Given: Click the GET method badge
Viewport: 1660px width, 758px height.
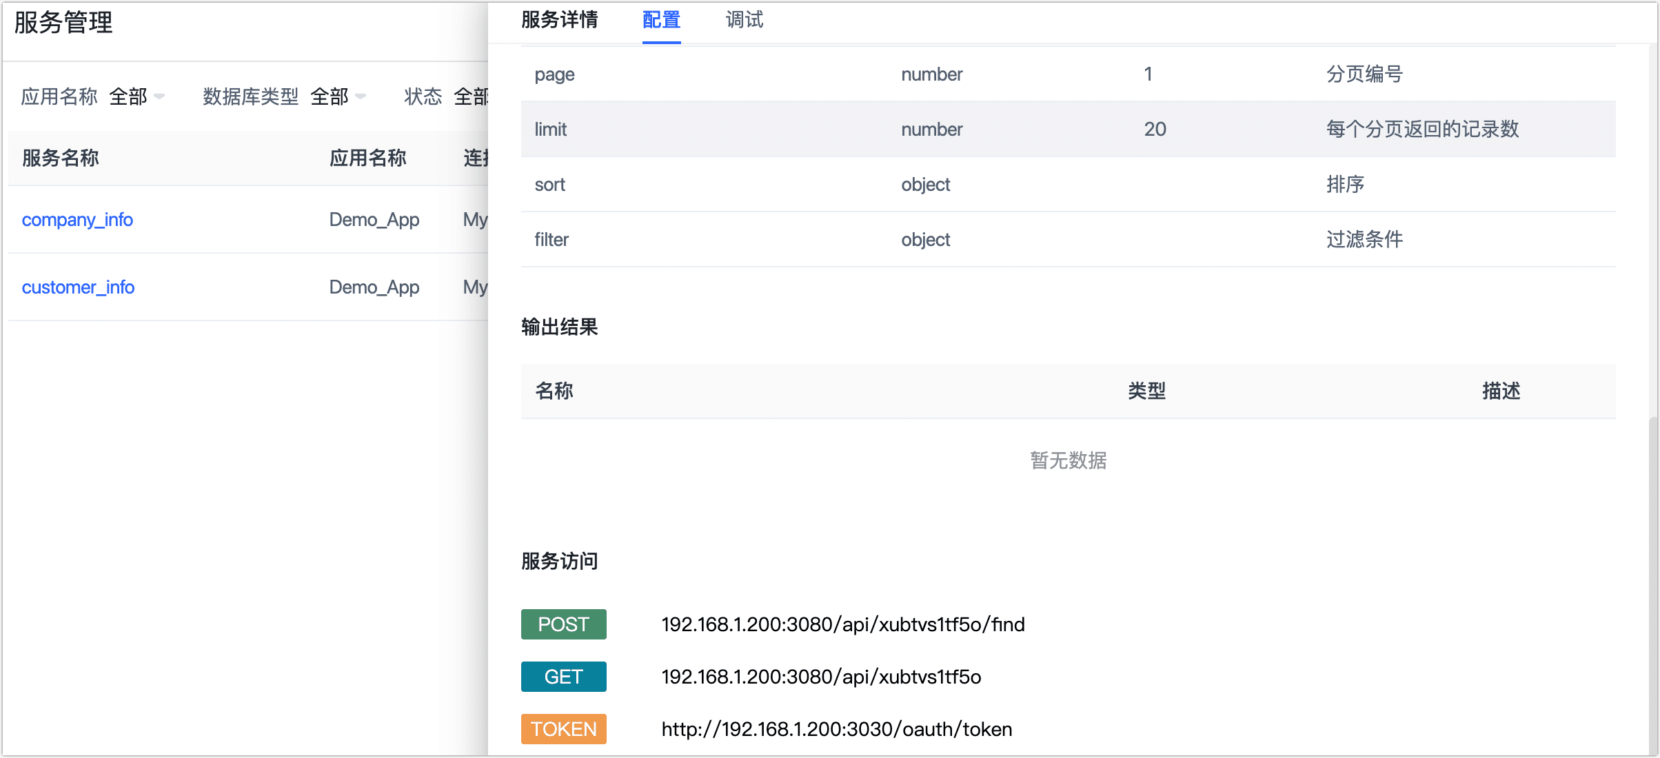Looking at the screenshot, I should [x=563, y=677].
